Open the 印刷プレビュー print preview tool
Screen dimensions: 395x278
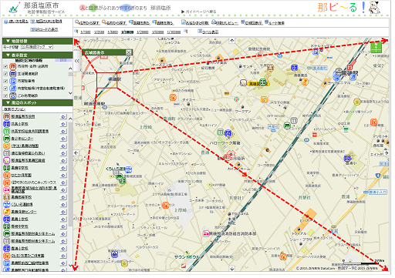point(227,22)
